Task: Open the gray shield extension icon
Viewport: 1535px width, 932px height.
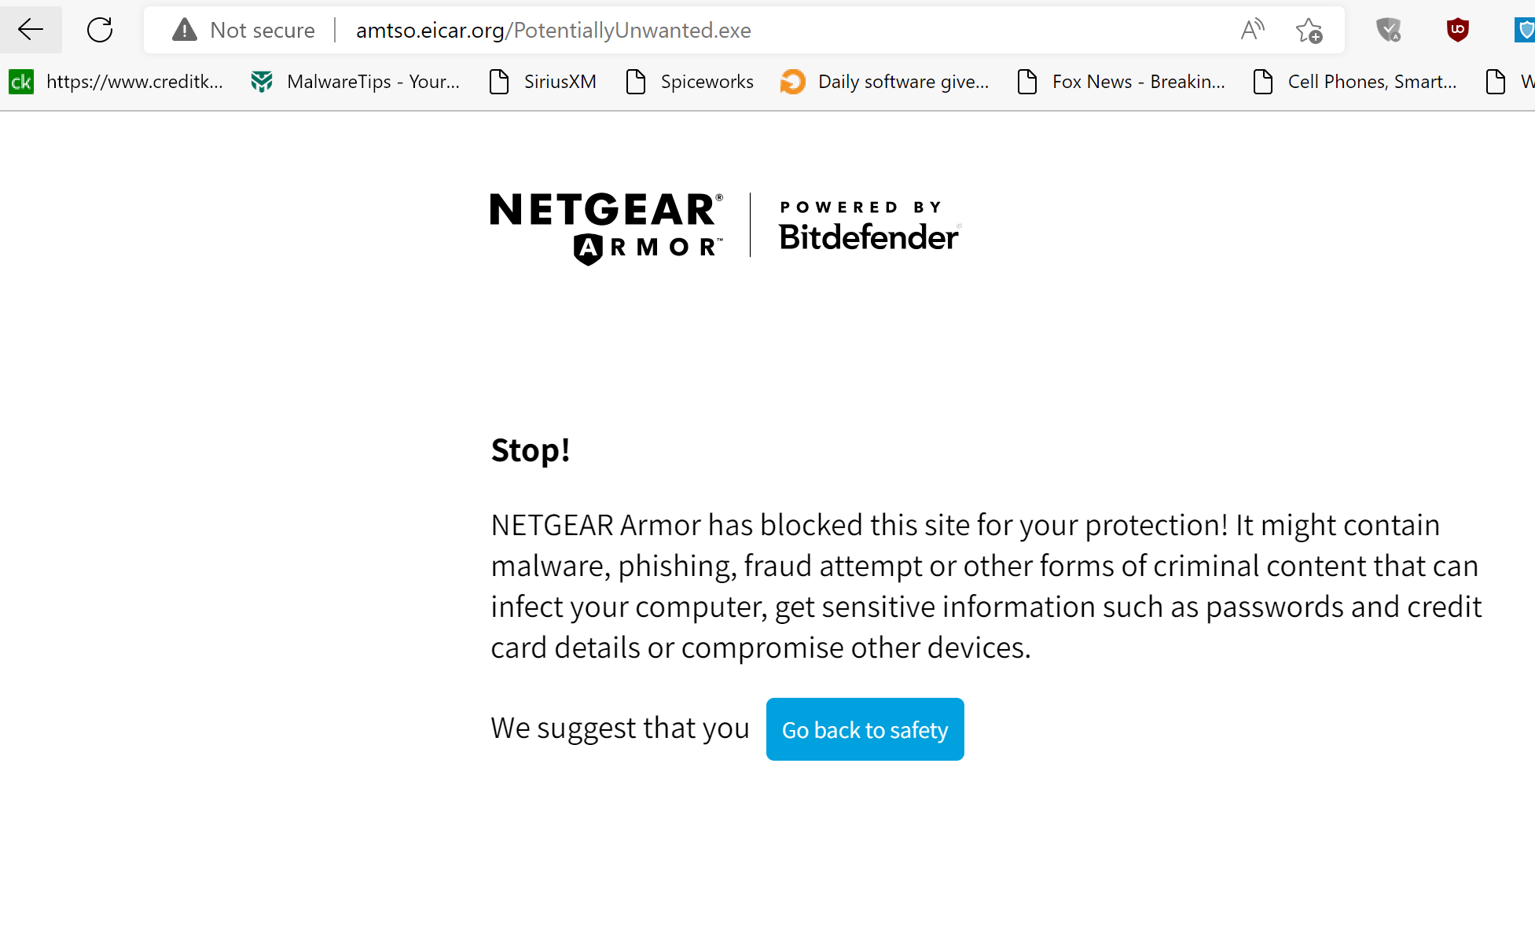Action: point(1389,31)
